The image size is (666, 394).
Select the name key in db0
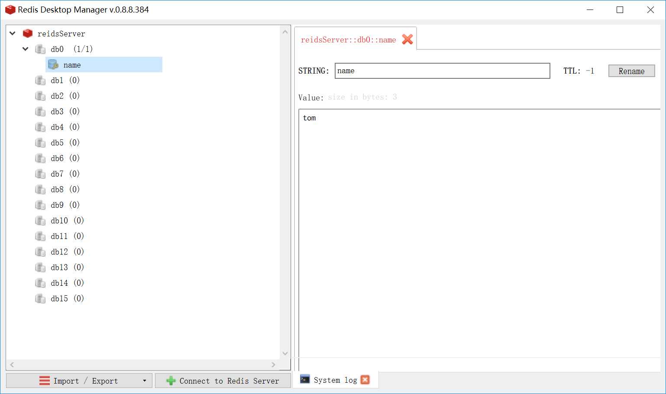click(104, 65)
